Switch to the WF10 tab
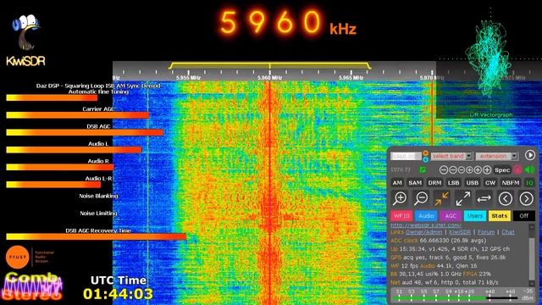This screenshot has height=305, width=542. click(401, 216)
